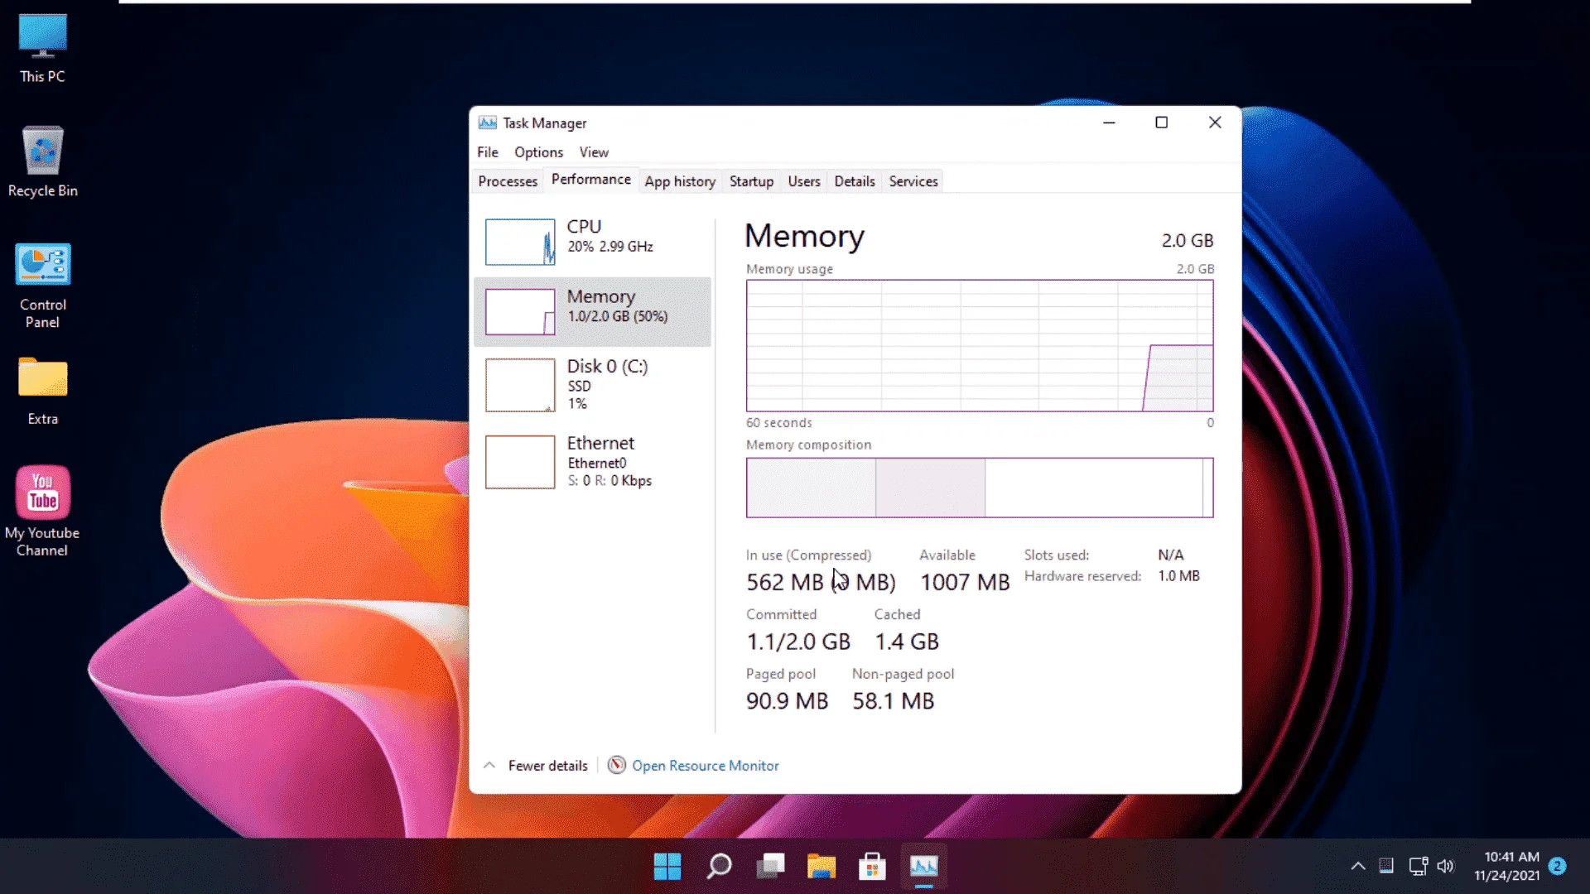Viewport: 1590px width, 894px height.
Task: Click the taskbar clock showing 10:41 AM
Action: click(1507, 866)
